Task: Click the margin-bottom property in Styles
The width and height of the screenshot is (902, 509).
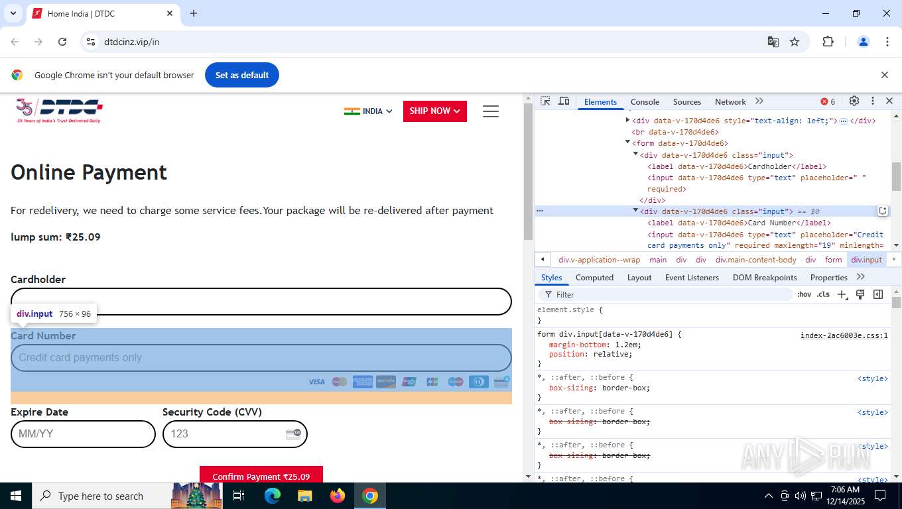Action: 578,345
